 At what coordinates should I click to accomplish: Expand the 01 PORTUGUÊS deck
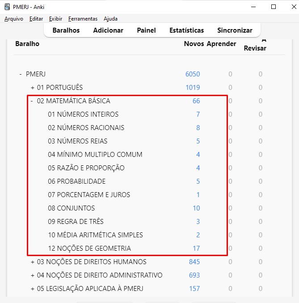(33, 88)
